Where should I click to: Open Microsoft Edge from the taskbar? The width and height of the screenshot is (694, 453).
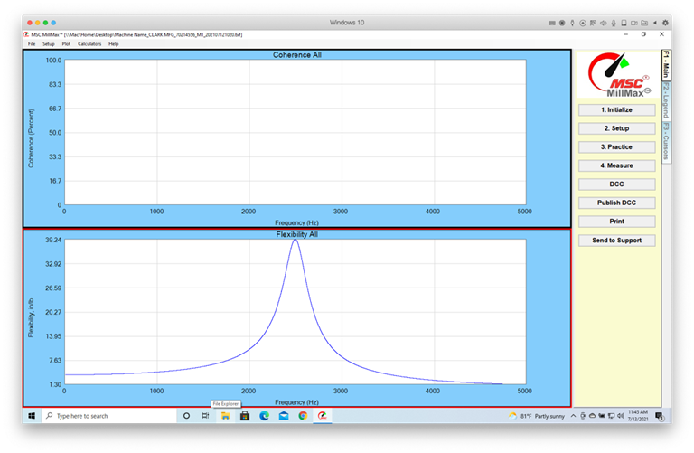point(264,416)
